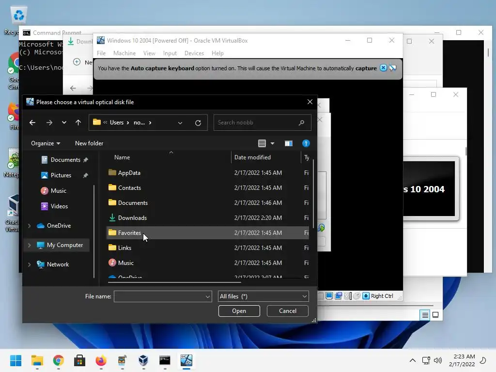Open file dialog help
The image size is (496, 372).
(x=306, y=143)
